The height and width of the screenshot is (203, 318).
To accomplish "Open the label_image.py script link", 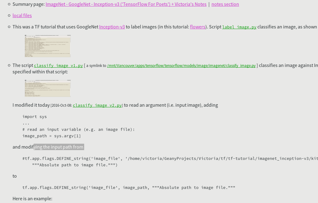I will point(239,27).
